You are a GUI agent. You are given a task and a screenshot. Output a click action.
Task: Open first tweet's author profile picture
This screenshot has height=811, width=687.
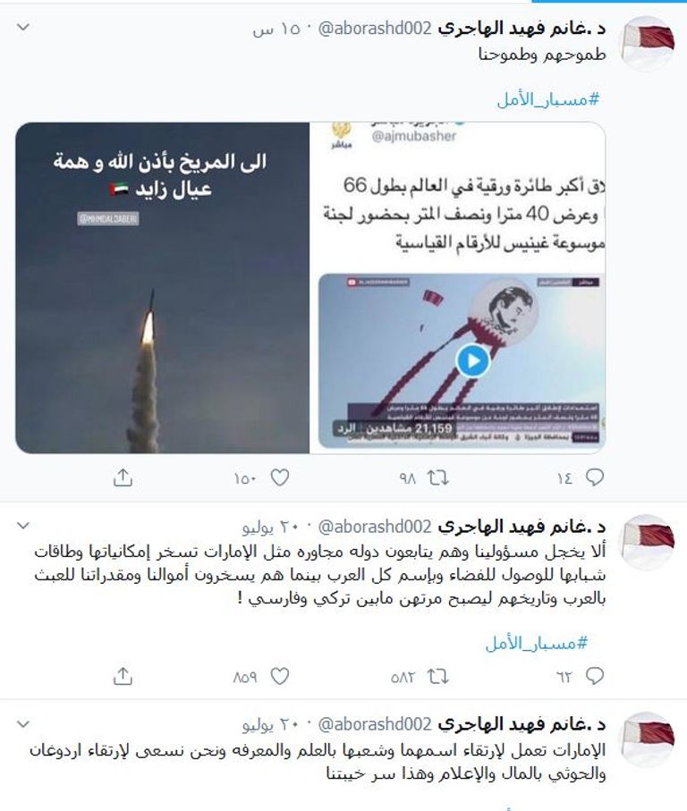(648, 44)
